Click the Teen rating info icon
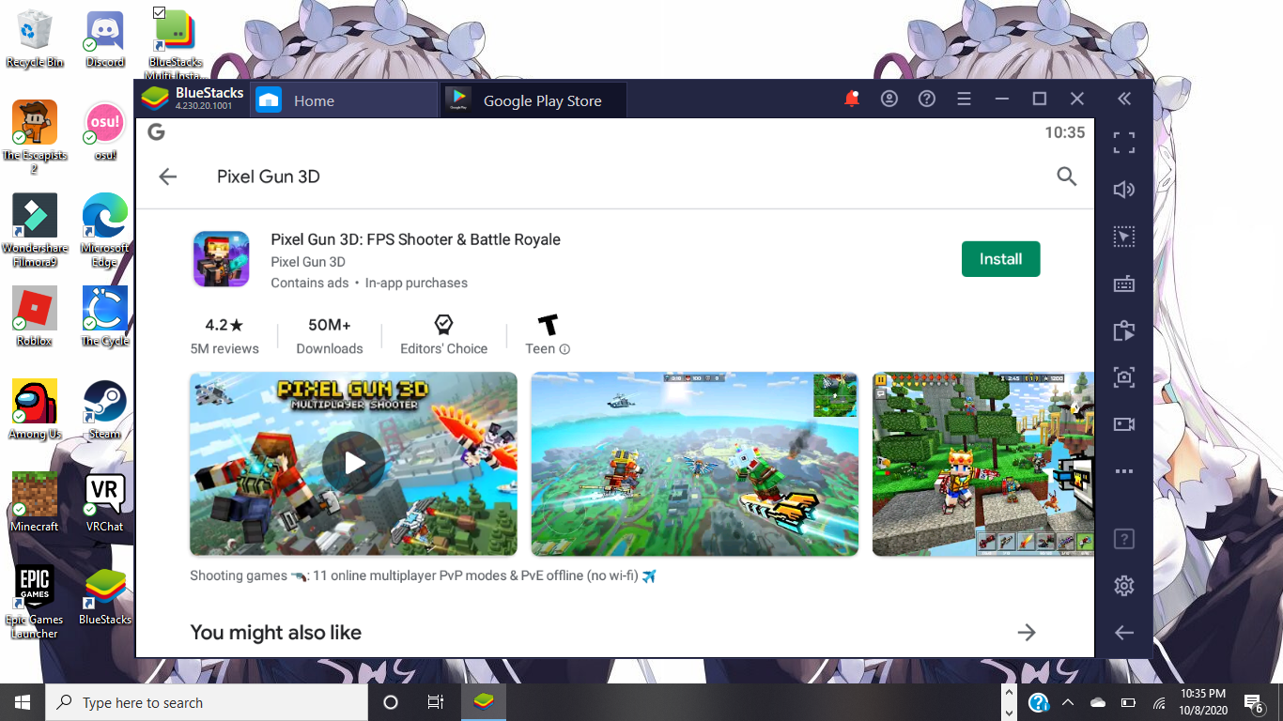Image resolution: width=1283 pixels, height=721 pixels. coord(564,349)
